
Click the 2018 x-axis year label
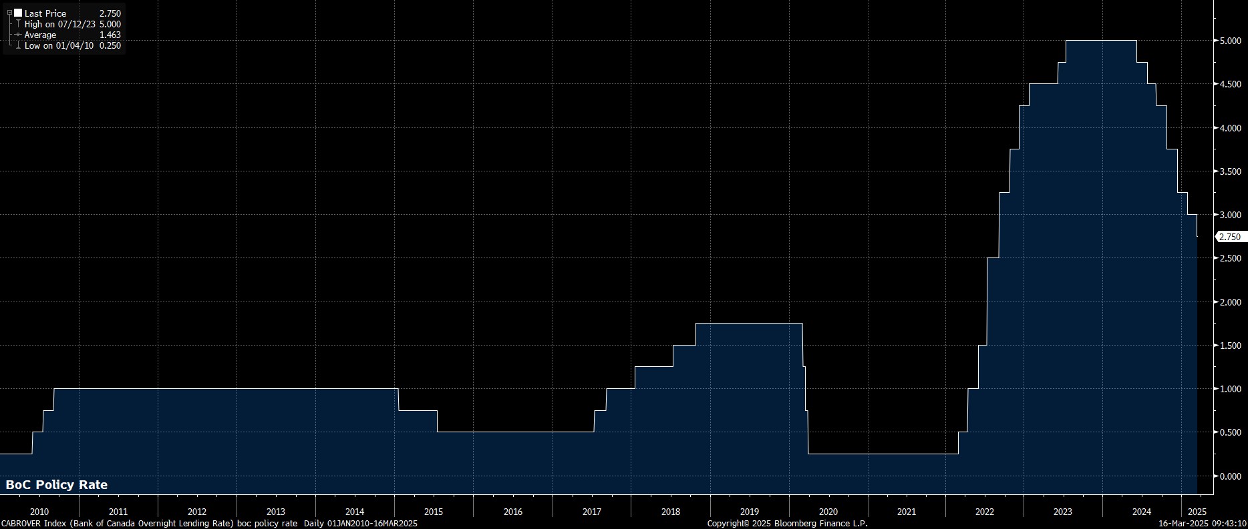tap(671, 512)
